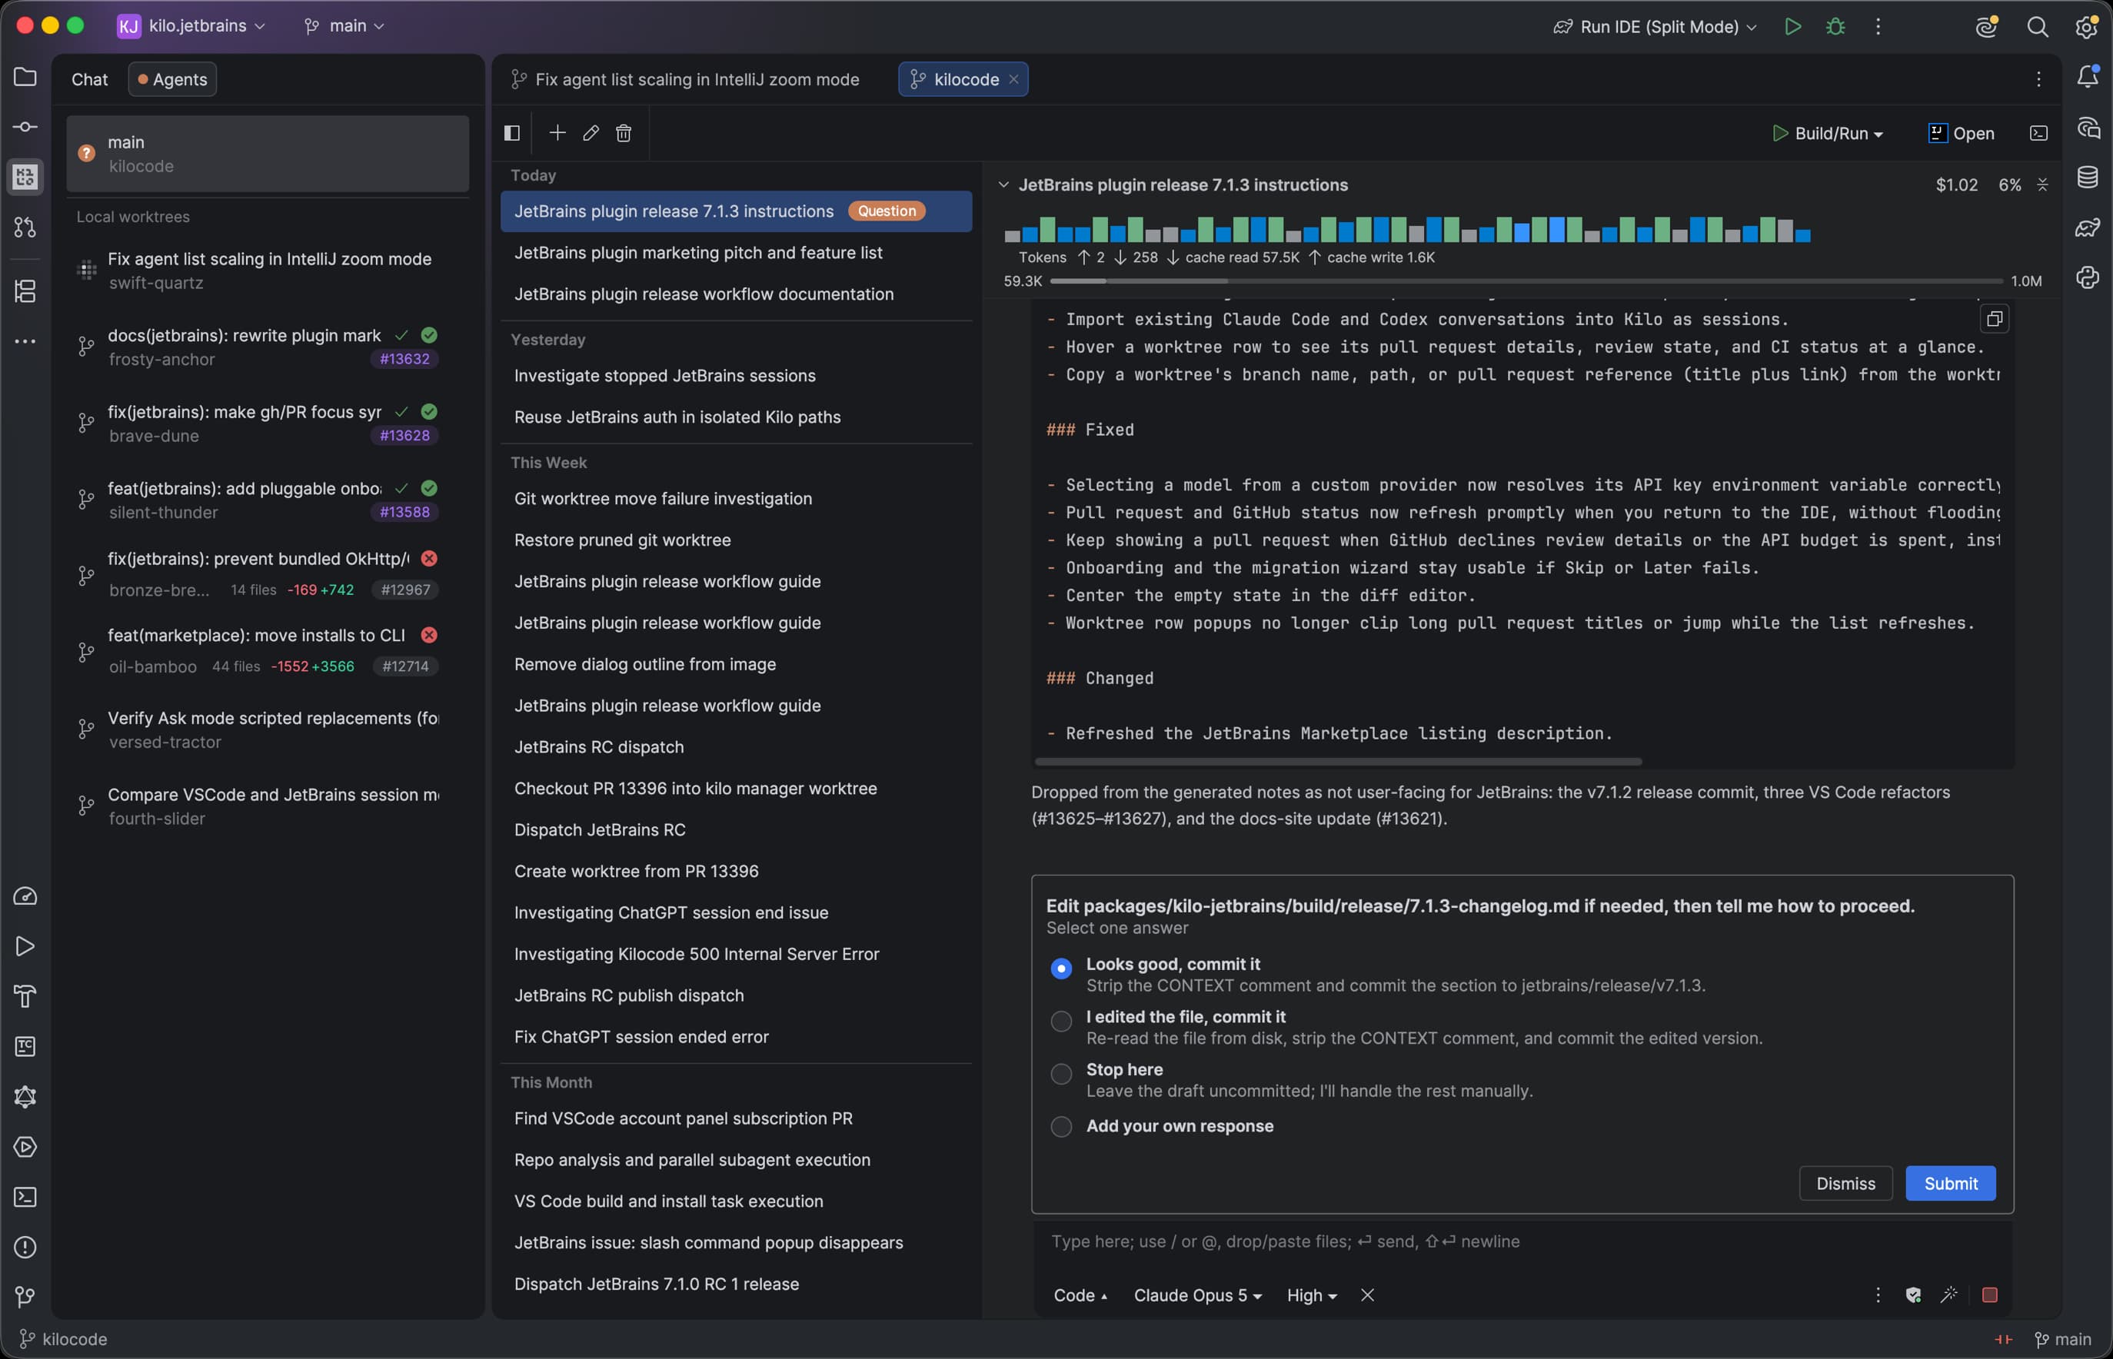The image size is (2113, 1359).
Task: Click the context usage progress bar
Action: (1526, 281)
